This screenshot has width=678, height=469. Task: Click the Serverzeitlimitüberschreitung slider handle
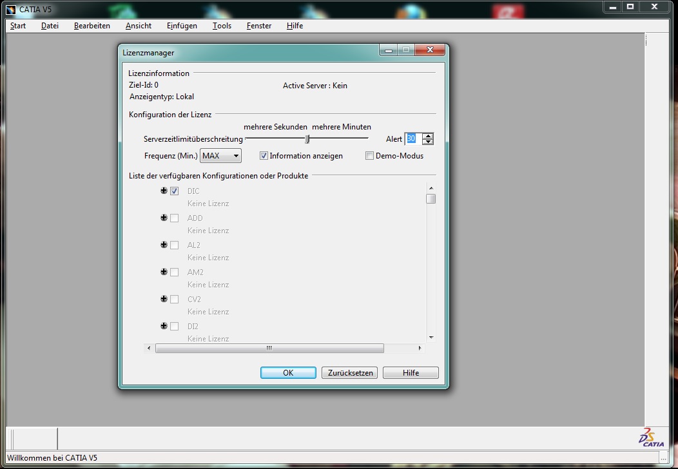tap(307, 139)
